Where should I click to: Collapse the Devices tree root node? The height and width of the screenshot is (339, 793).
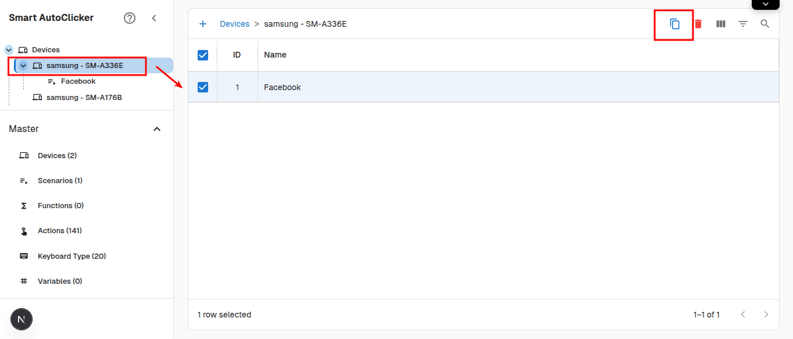(9, 50)
